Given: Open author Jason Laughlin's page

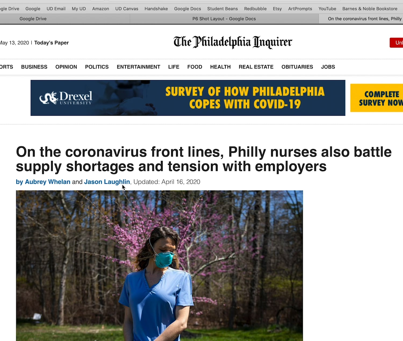Looking at the screenshot, I should 107,182.
